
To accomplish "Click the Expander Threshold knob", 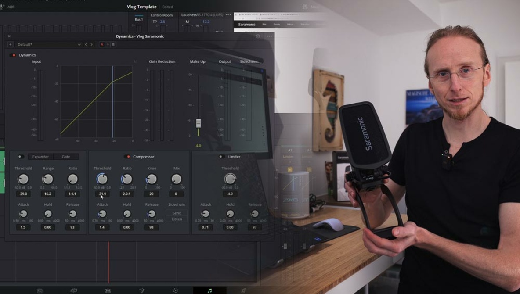I will [x=23, y=179].
